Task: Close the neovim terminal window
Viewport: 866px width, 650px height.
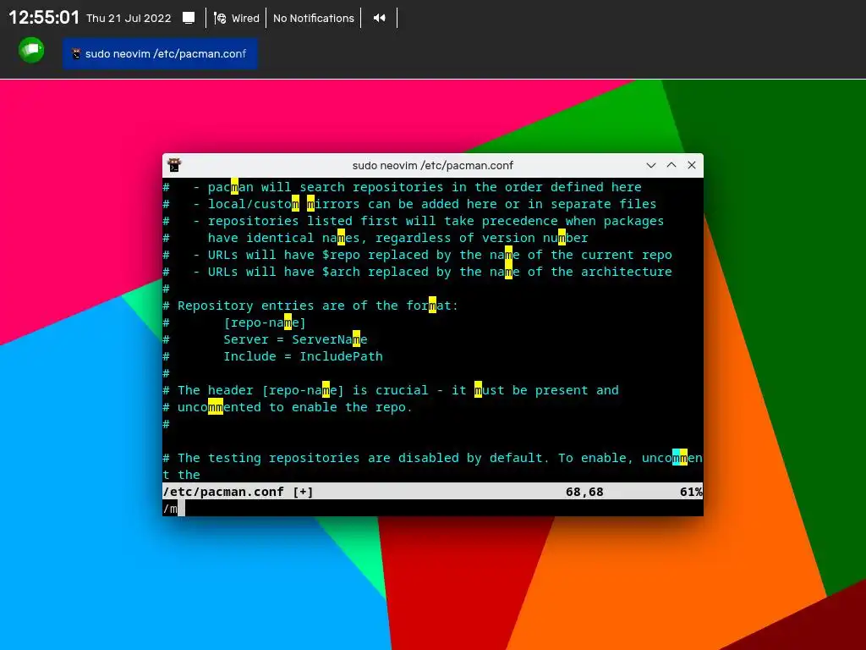Action: click(x=692, y=165)
